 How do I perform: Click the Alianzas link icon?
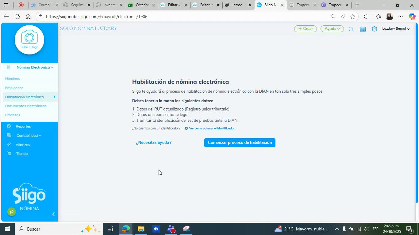9,144
